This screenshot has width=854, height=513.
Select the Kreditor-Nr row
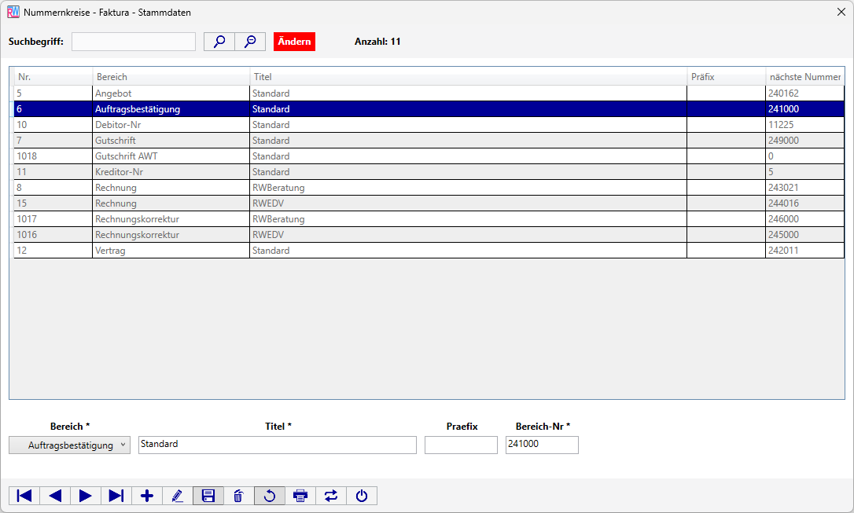click(429, 172)
